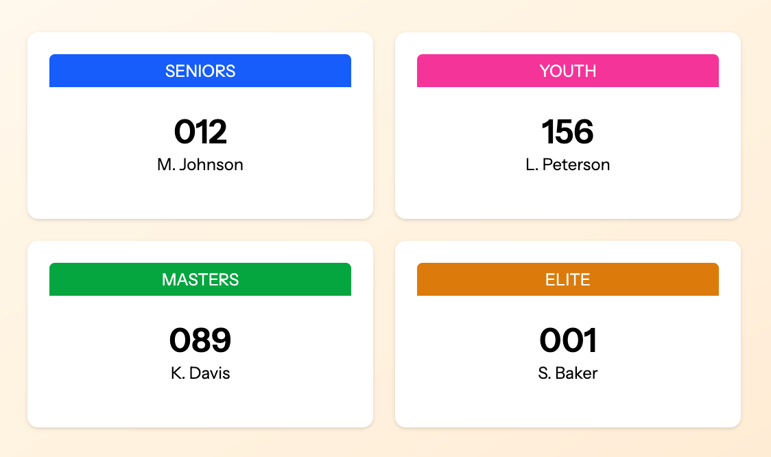Open S. Baker participant name
The height and width of the screenshot is (457, 771).
(567, 373)
